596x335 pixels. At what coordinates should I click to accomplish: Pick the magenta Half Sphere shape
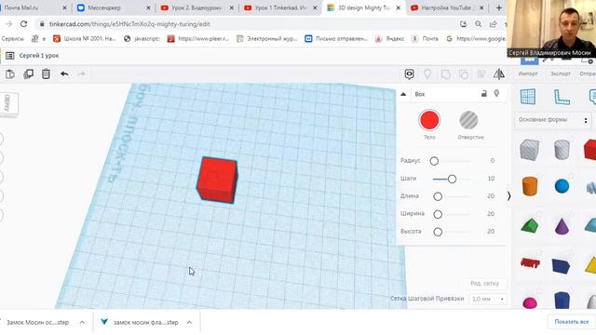click(530, 302)
